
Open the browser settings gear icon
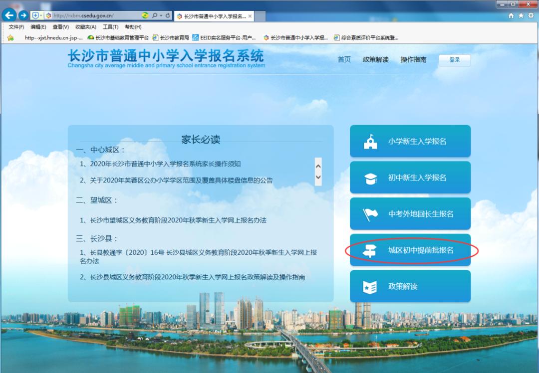pyautogui.click(x=531, y=15)
